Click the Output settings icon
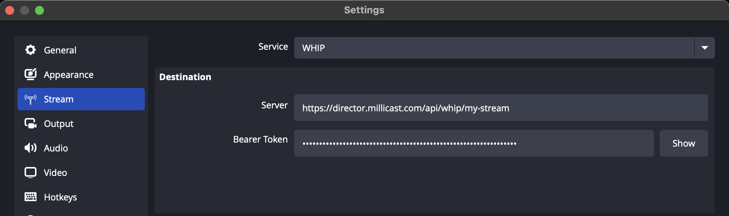Viewport: 729px width, 216px height. (31, 123)
